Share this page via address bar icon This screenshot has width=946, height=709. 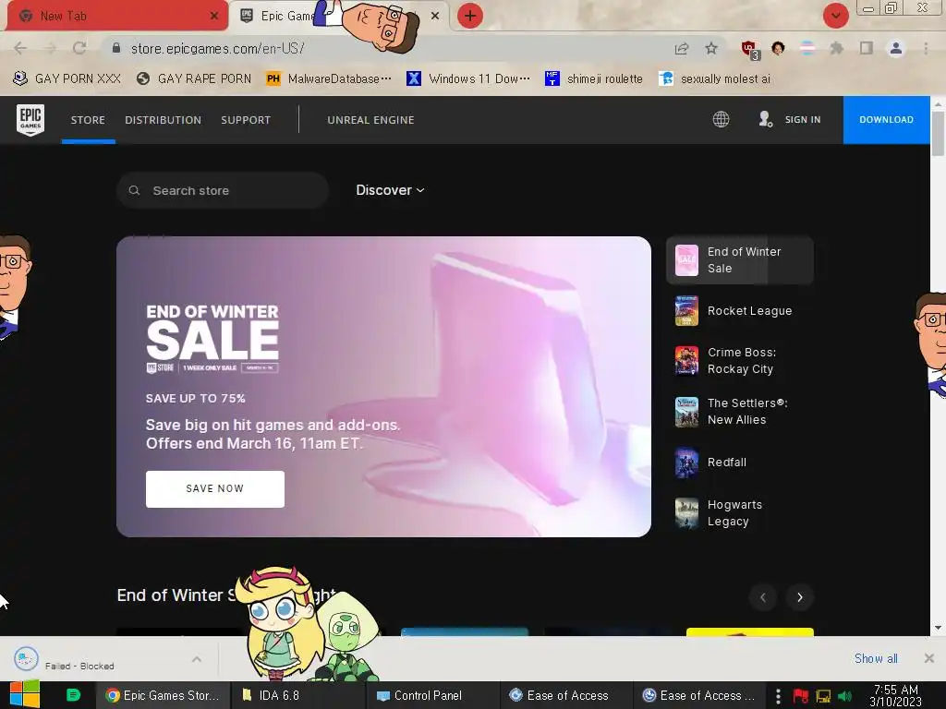(682, 48)
